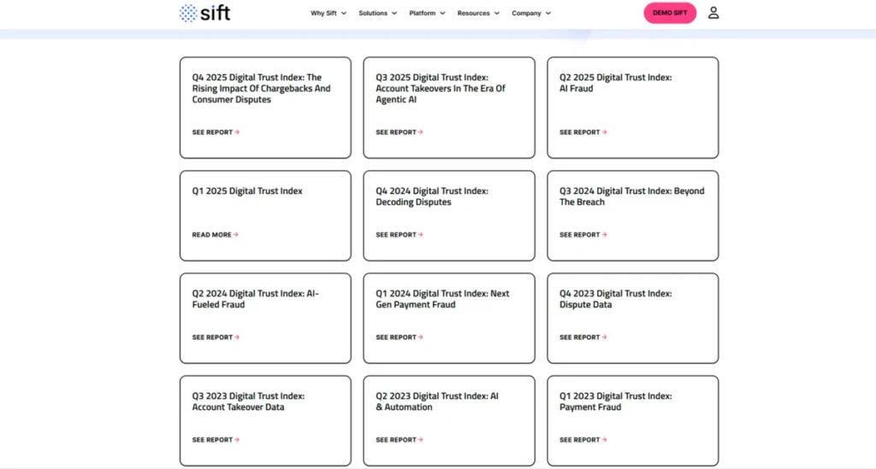Click the Sift logo icon

coord(187,13)
